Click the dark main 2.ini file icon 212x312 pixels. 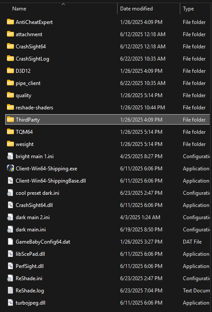(x=10, y=217)
